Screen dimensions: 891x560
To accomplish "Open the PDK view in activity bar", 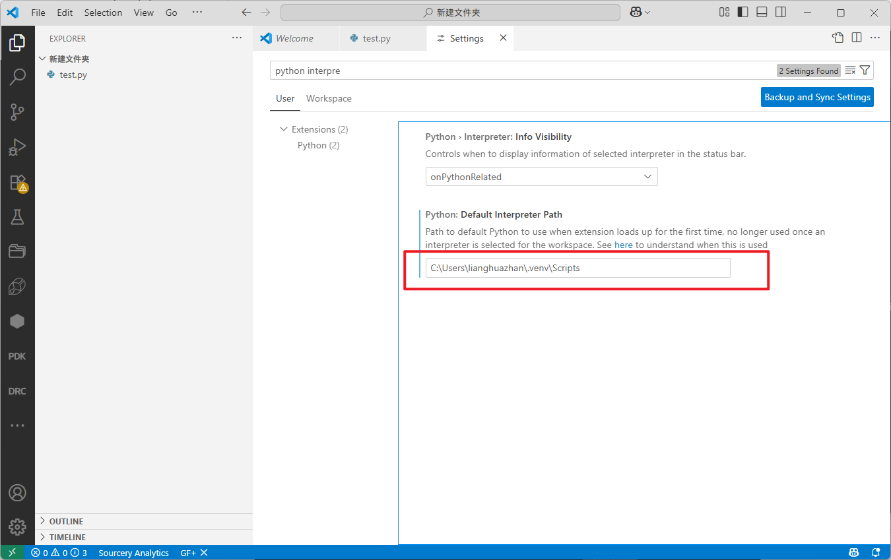I will pos(17,356).
